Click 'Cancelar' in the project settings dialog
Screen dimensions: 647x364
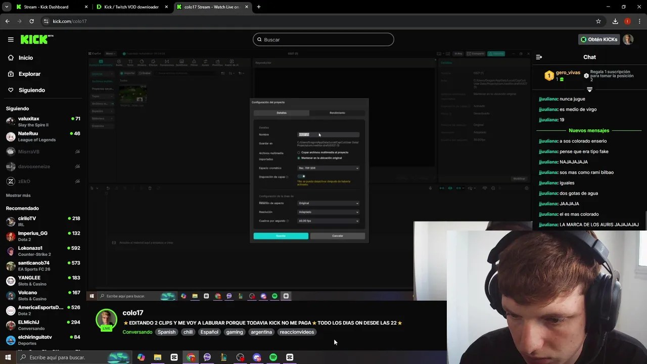[x=338, y=236]
